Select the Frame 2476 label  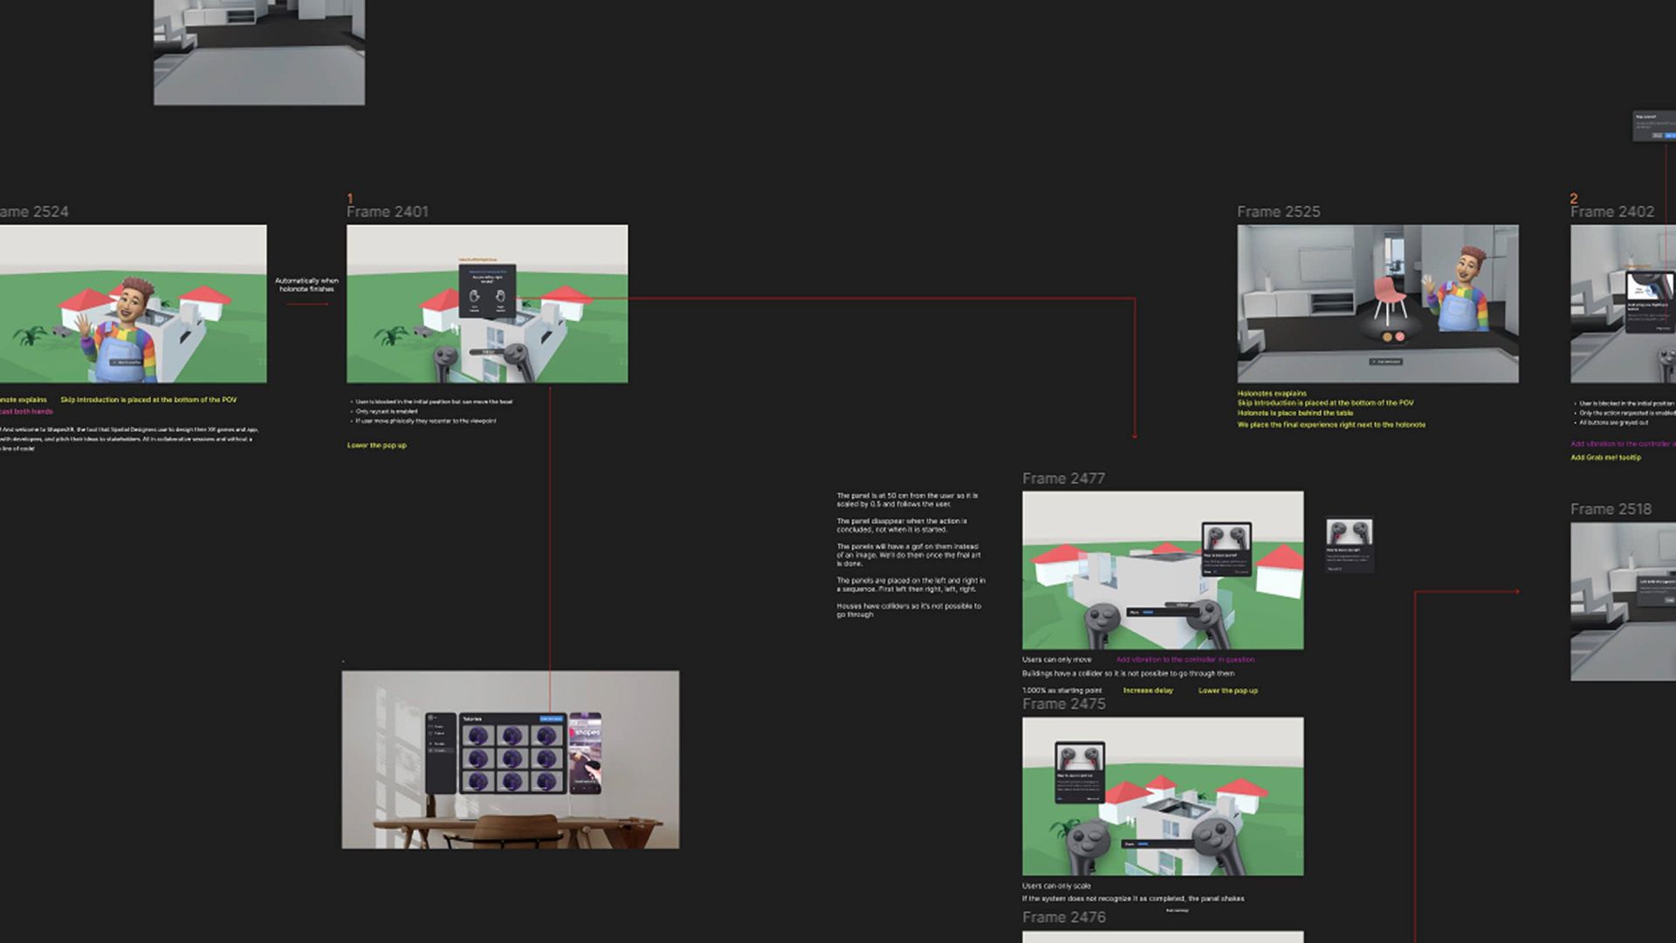(x=1063, y=917)
